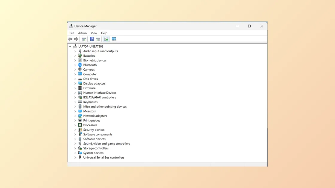Expand the Network adapters category
Viewport: 335px width, 188px height.
tap(75, 116)
